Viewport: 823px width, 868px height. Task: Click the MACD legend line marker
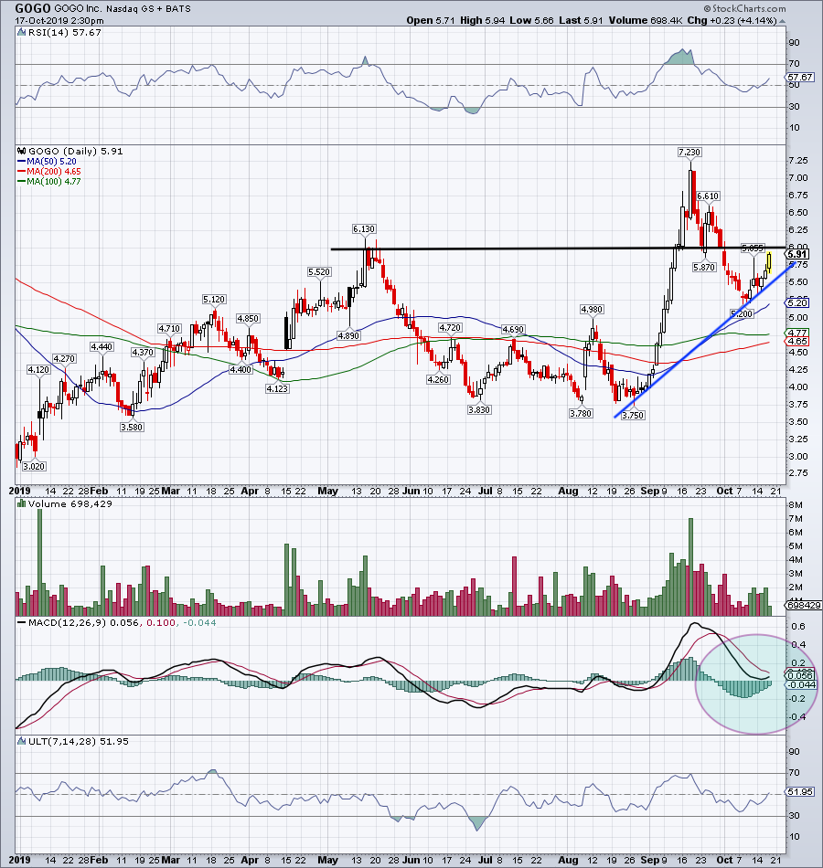click(22, 623)
